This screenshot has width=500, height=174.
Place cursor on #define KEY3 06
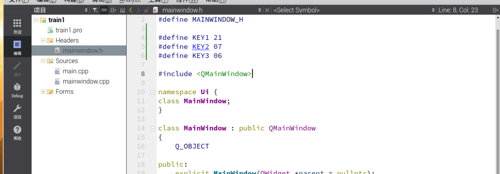pyautogui.click(x=190, y=56)
